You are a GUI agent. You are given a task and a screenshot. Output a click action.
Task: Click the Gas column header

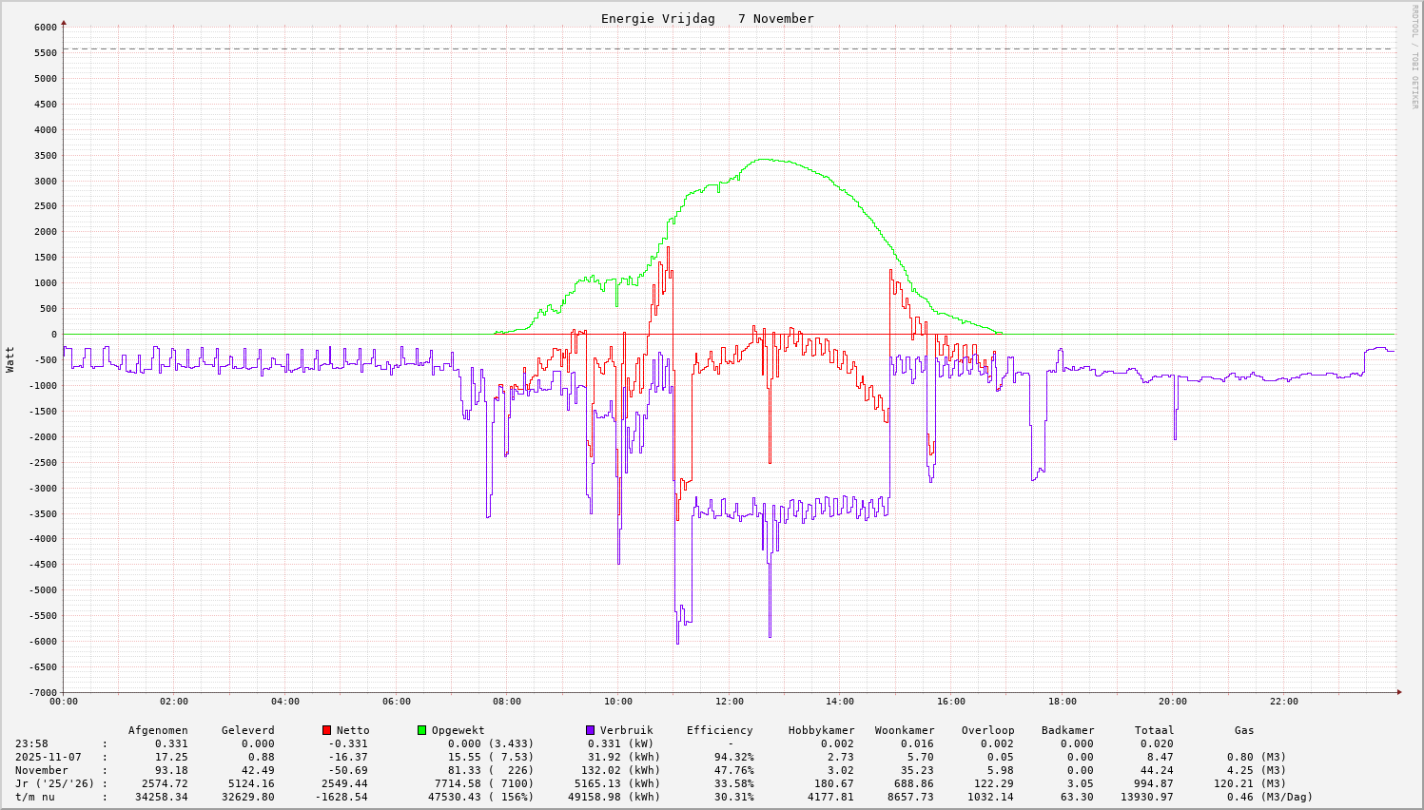click(1244, 730)
